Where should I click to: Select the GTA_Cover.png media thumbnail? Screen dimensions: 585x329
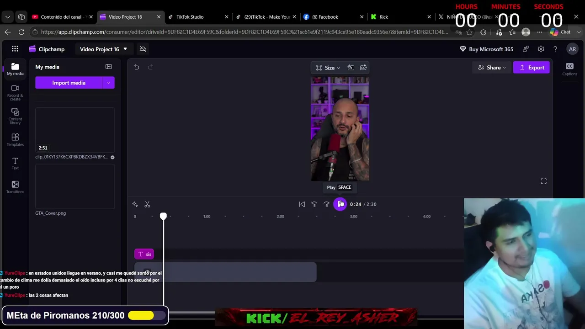point(75,186)
